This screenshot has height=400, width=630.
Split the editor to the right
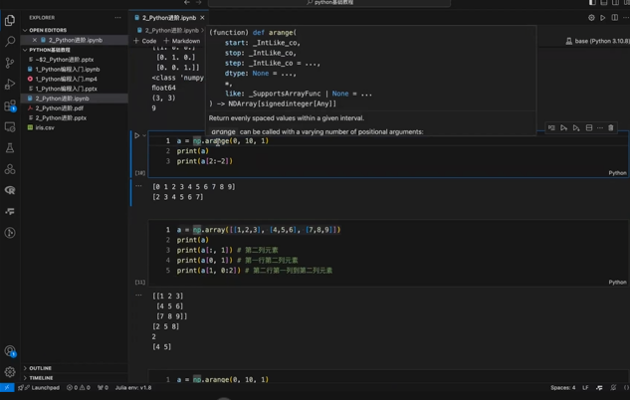[615, 18]
